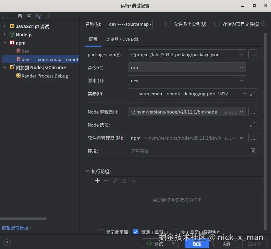This screenshot has height=249, width=271.
Task: Add a before-launch task
Action: (x=98, y=181)
